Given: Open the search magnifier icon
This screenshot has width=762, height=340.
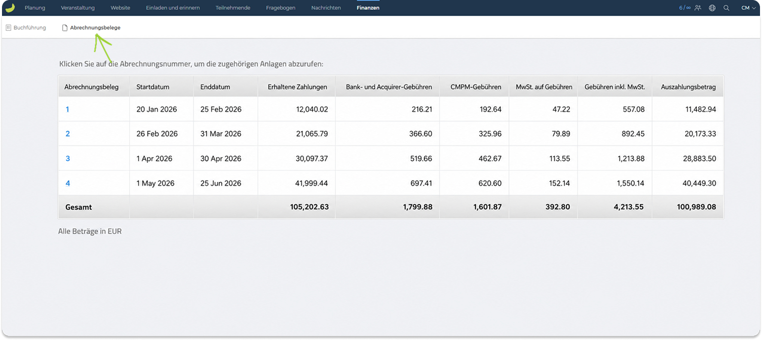Looking at the screenshot, I should 726,8.
